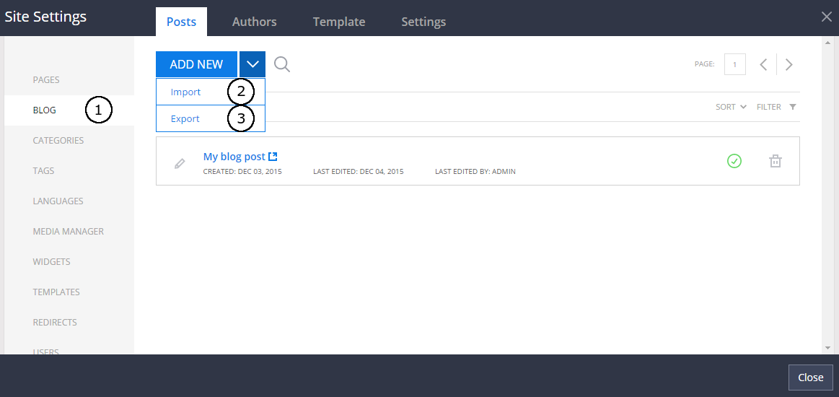Click the search magnifier icon
Viewport: 839px width, 397px height.
pos(282,64)
